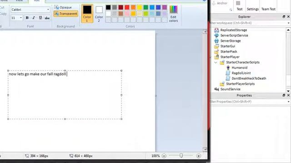
Task: Pick the brown color swatch
Action: tap(120, 14)
